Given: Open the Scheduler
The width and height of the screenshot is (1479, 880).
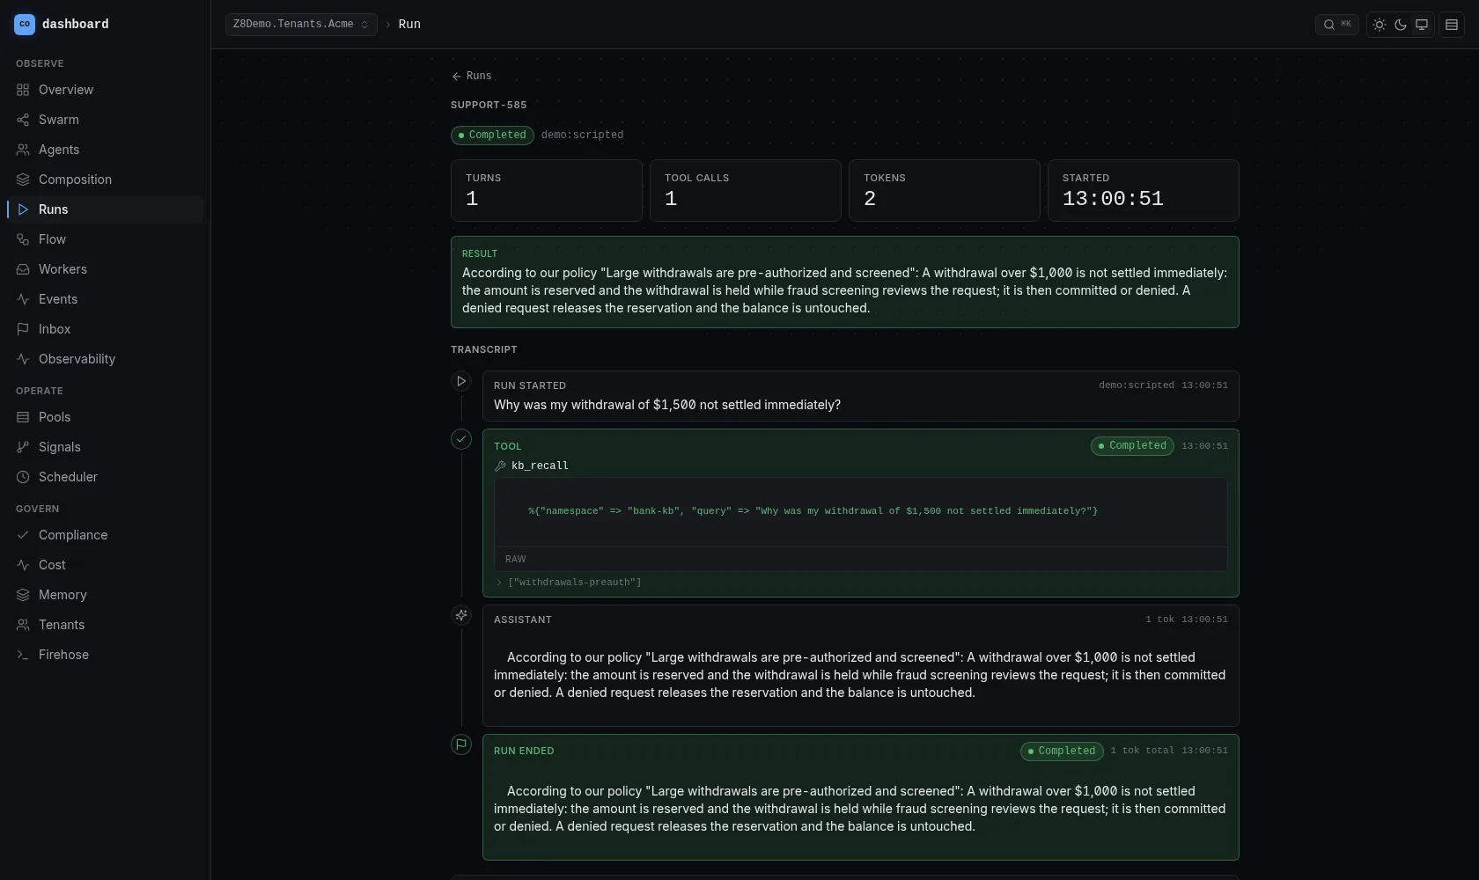Looking at the screenshot, I should 106,477.
